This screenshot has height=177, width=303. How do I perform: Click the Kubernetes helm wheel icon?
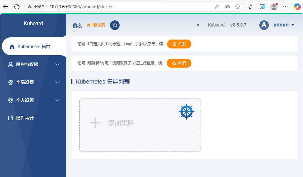187,112
